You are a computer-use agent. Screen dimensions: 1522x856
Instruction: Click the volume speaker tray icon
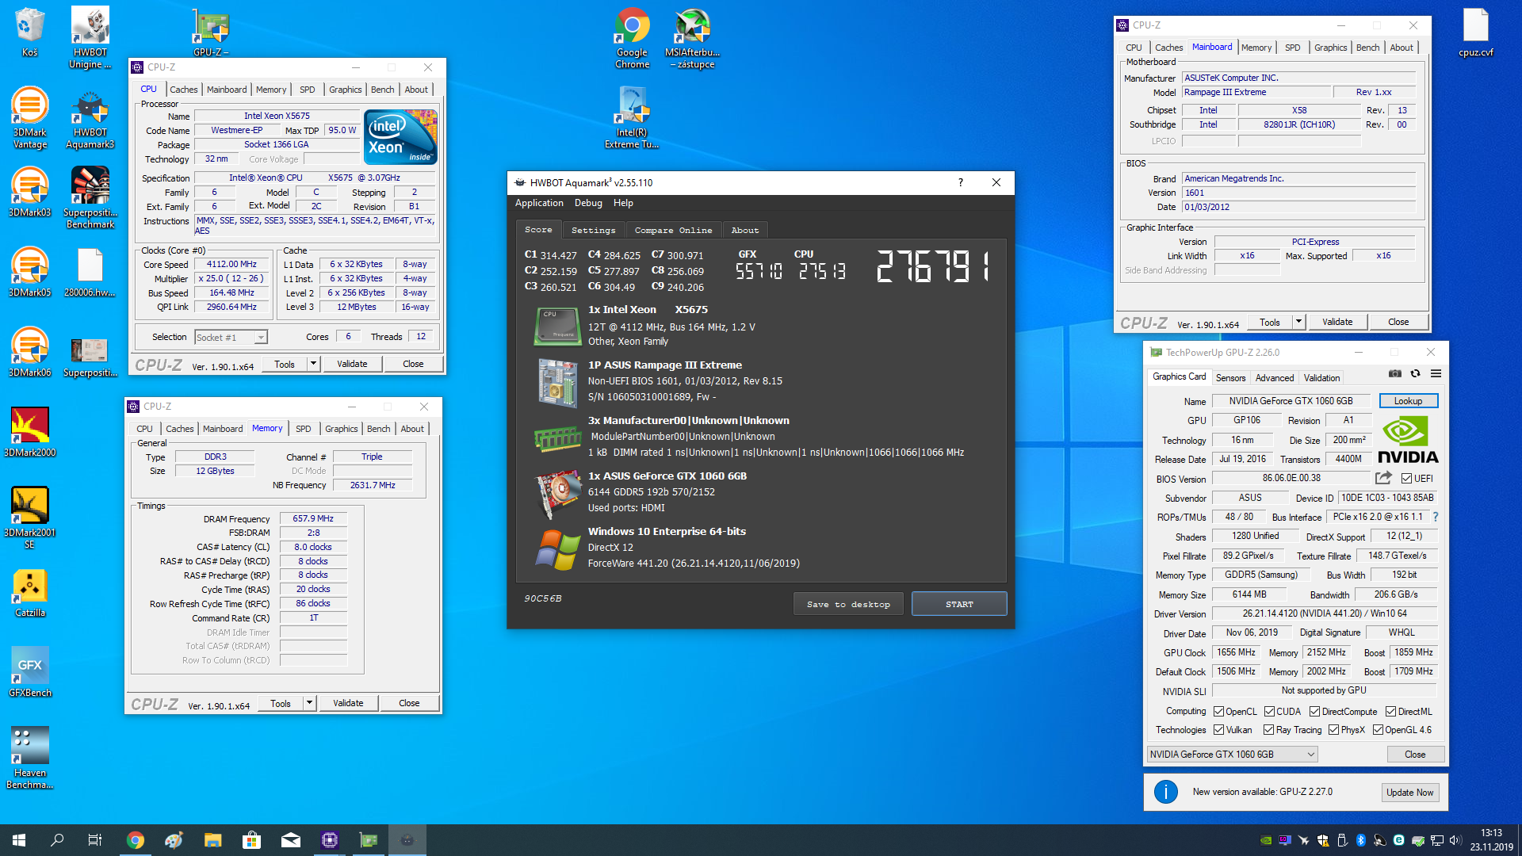pos(1455,840)
